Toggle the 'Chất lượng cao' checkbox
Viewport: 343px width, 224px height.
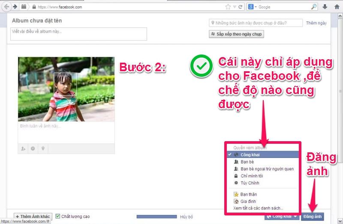[x=58, y=216]
